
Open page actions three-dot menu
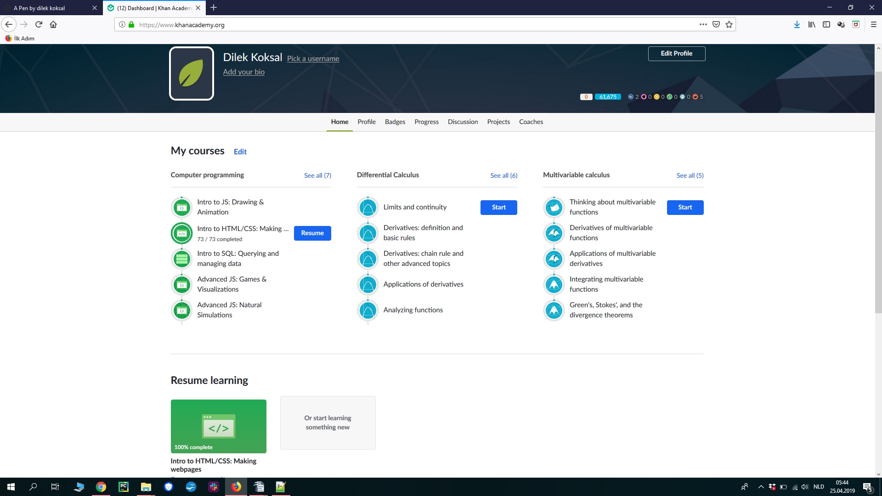[703, 25]
